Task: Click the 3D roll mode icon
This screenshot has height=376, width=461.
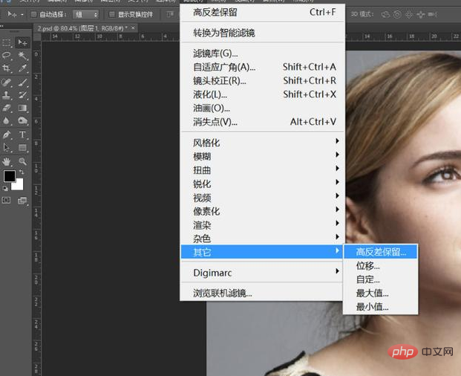Action: click(x=397, y=14)
